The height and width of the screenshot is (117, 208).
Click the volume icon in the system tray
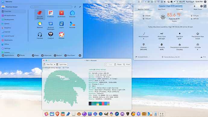[x=165, y=2]
